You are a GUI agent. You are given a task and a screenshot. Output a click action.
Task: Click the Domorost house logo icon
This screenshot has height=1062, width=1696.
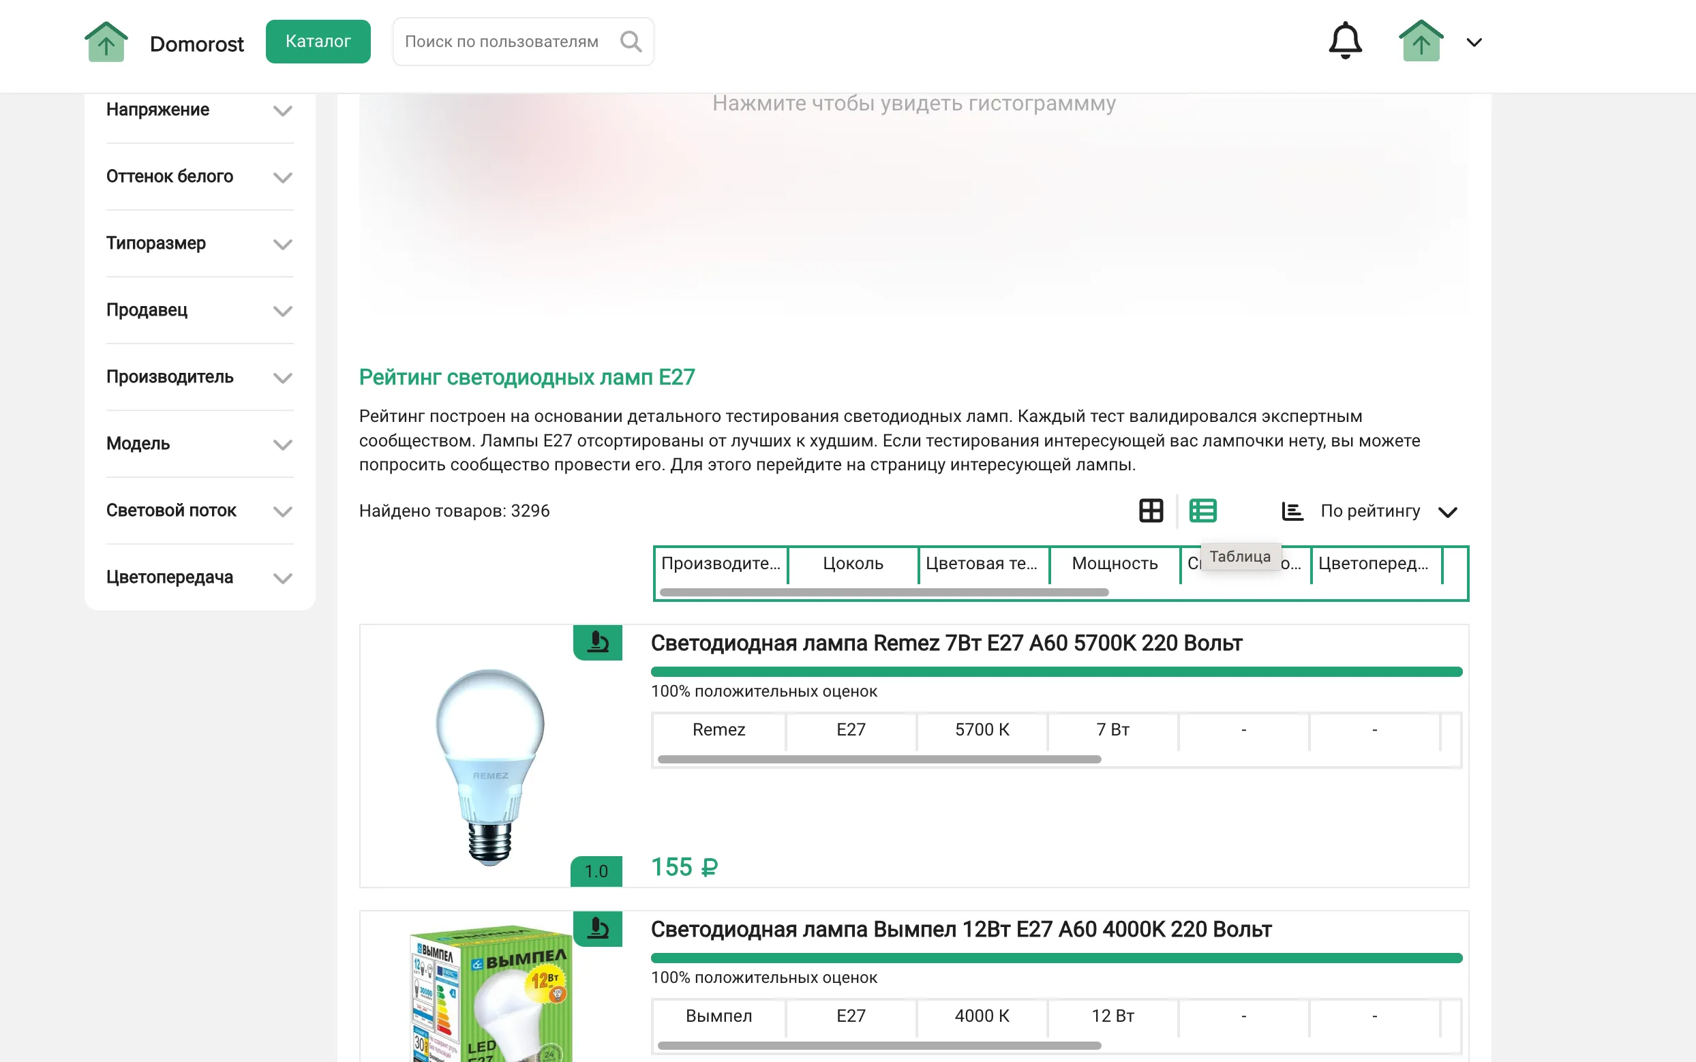pos(106,42)
